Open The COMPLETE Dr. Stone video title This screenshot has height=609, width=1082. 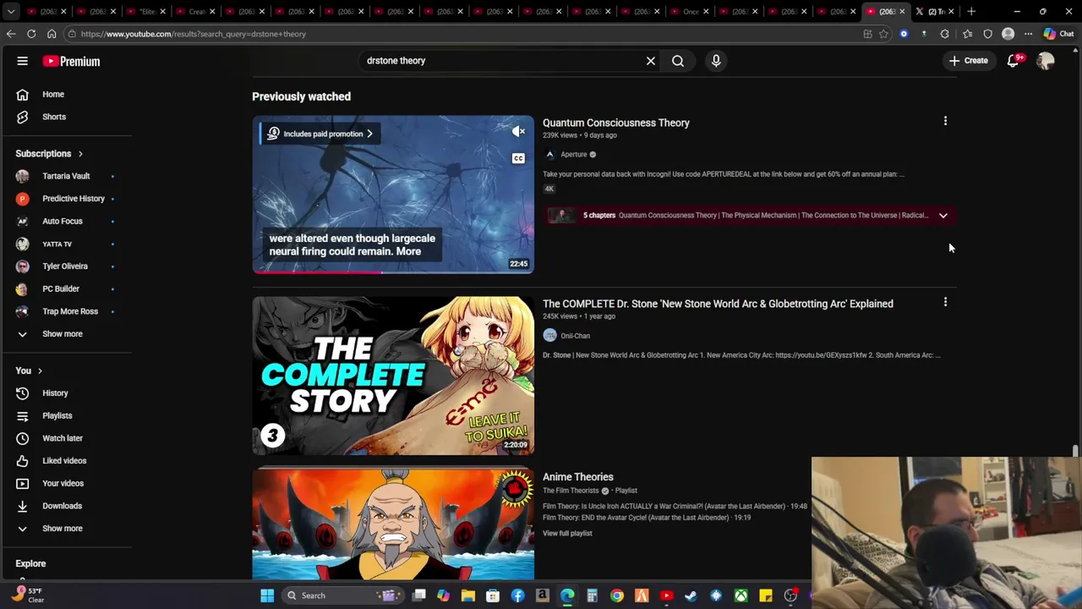point(718,304)
